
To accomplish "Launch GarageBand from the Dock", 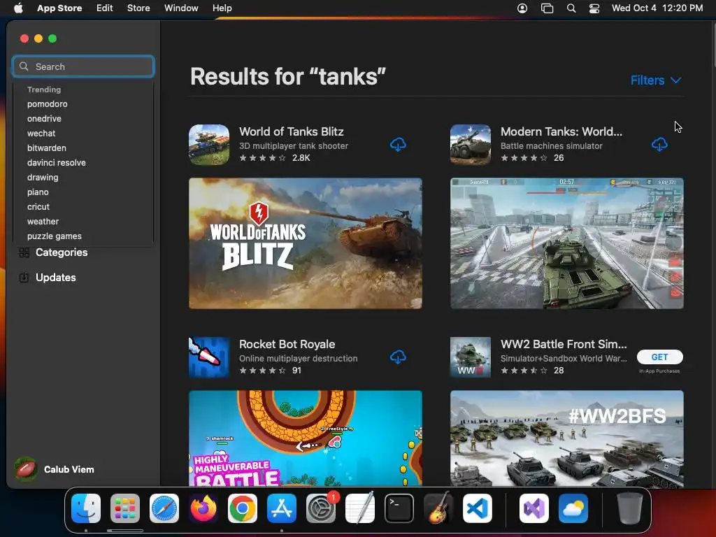I will [438, 508].
